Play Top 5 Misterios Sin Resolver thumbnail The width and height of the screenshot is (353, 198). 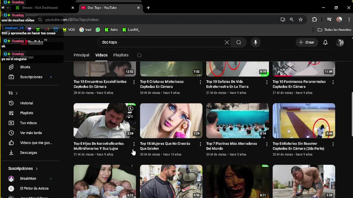click(304, 121)
